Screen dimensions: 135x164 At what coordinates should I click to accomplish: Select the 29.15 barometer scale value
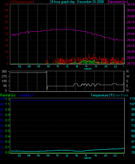pyautogui.click(x=131, y=46)
